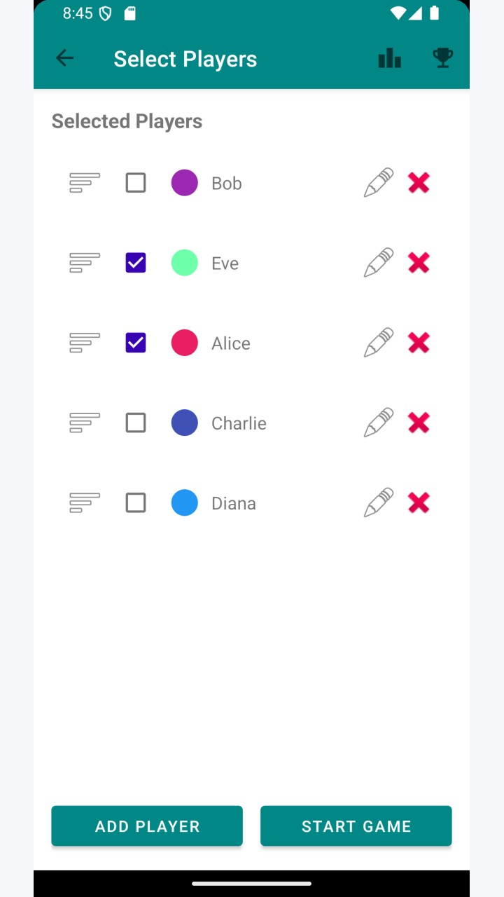Tick the checkbox next to Diana

click(136, 502)
